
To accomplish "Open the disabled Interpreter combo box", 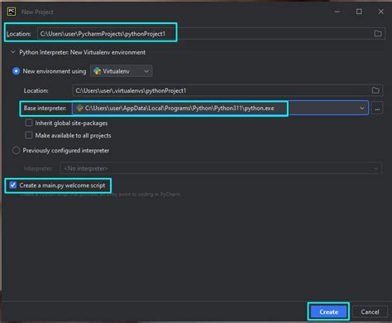I will (221, 168).
